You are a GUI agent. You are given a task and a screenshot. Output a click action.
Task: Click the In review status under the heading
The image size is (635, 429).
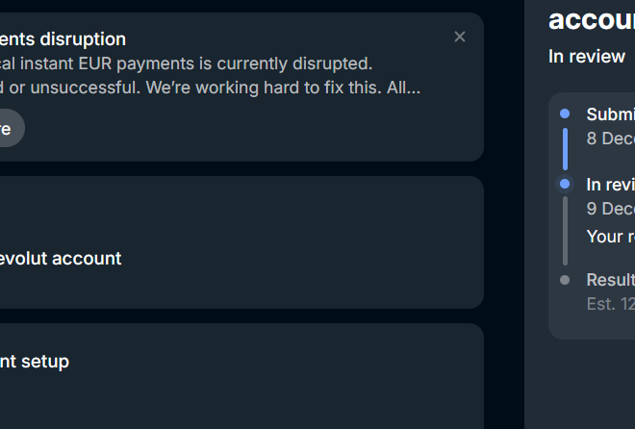[587, 57]
